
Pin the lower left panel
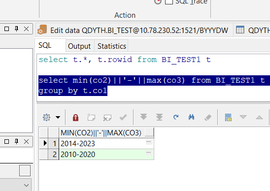coord(17,142)
